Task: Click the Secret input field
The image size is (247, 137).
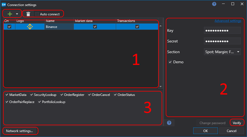Action: [x=222, y=41]
